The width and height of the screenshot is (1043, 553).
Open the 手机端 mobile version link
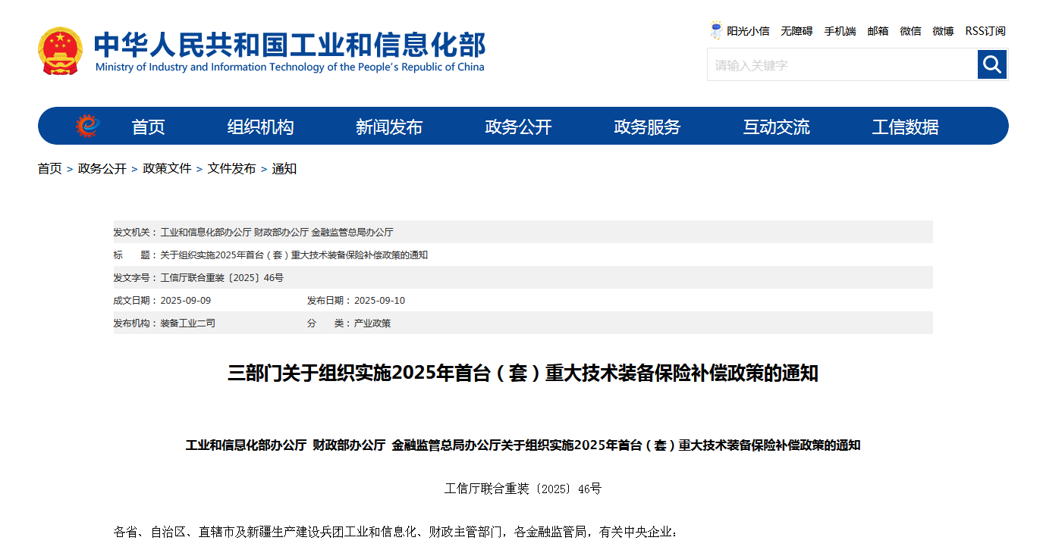pos(840,31)
